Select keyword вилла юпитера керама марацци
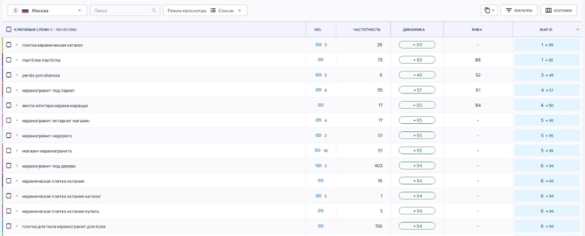Screen dimensions: 585x236 [x=55, y=105]
